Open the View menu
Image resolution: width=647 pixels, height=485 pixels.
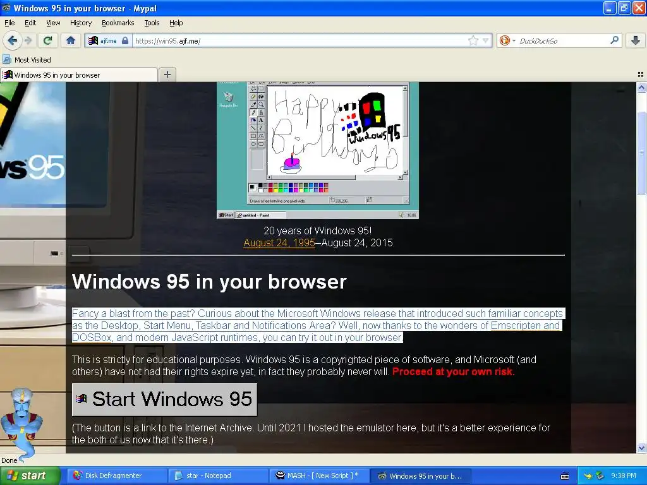pos(53,23)
